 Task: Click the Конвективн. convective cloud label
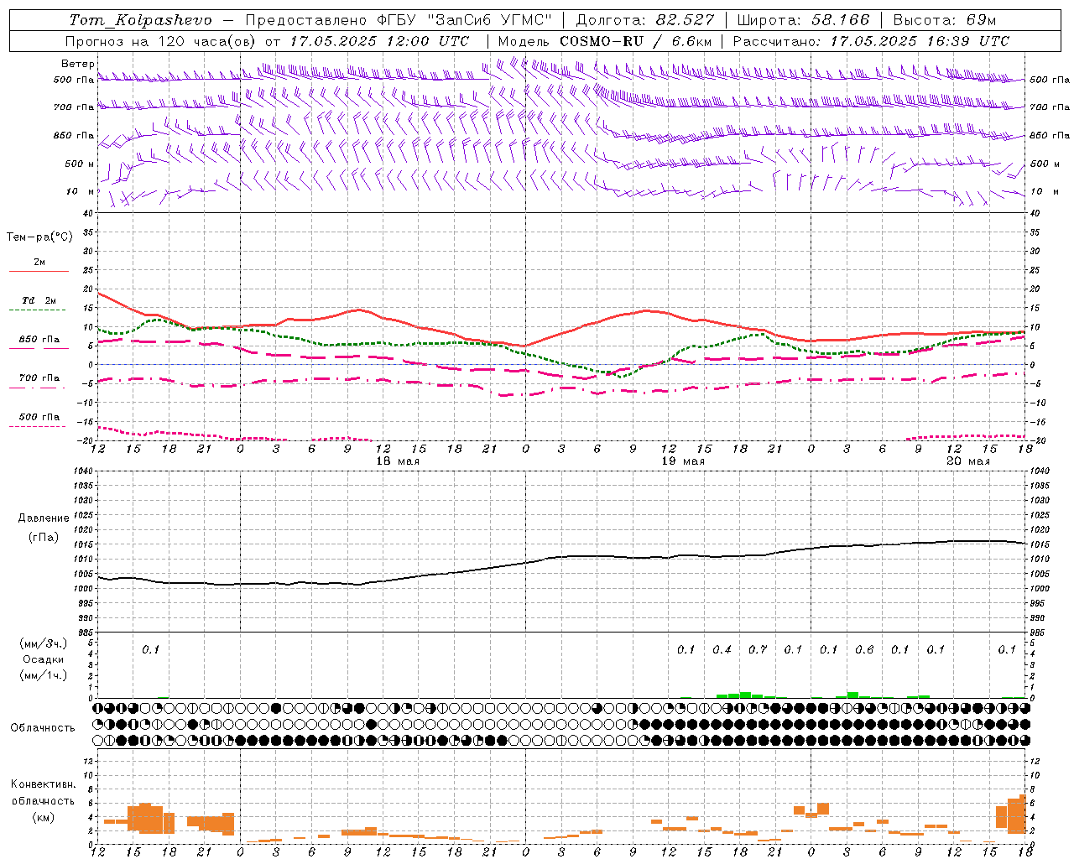click(x=43, y=784)
